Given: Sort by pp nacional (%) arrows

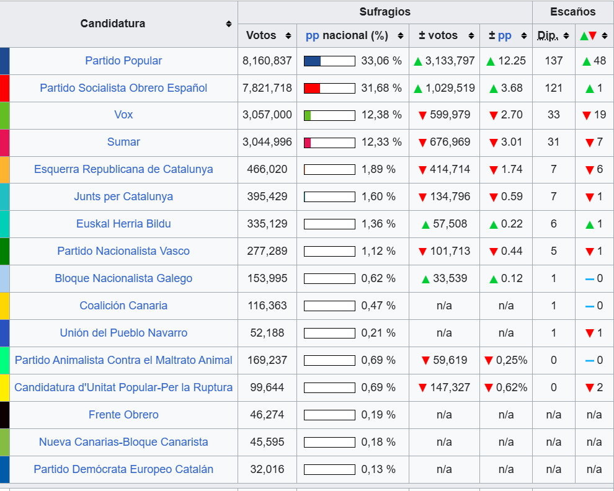Looking at the screenshot, I should (x=400, y=36).
